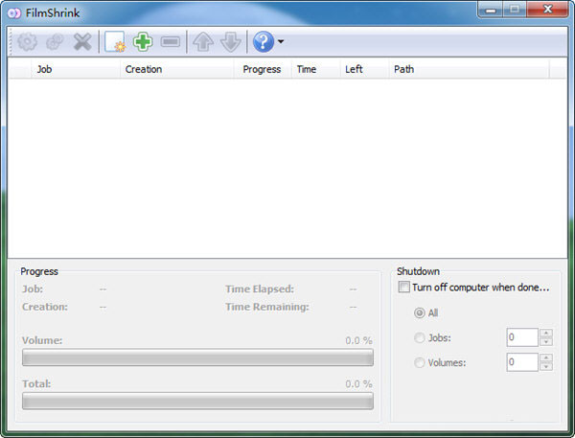Click the Total 0.0 % value
575x438 pixels.
(358, 384)
